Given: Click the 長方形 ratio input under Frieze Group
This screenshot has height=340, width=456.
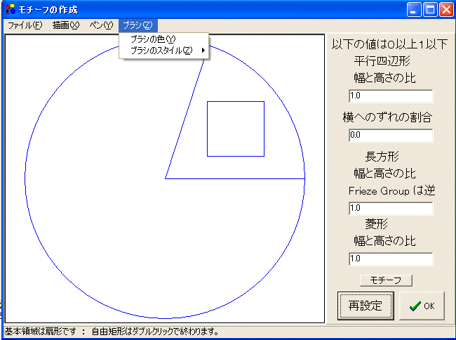Looking at the screenshot, I should click(x=391, y=209).
